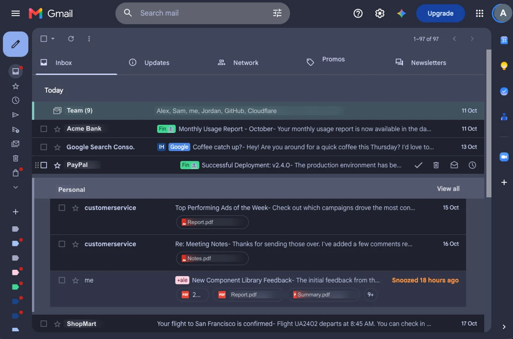513x339 pixels.
Task: Open Google Calendar in side panel
Action: click(504, 41)
